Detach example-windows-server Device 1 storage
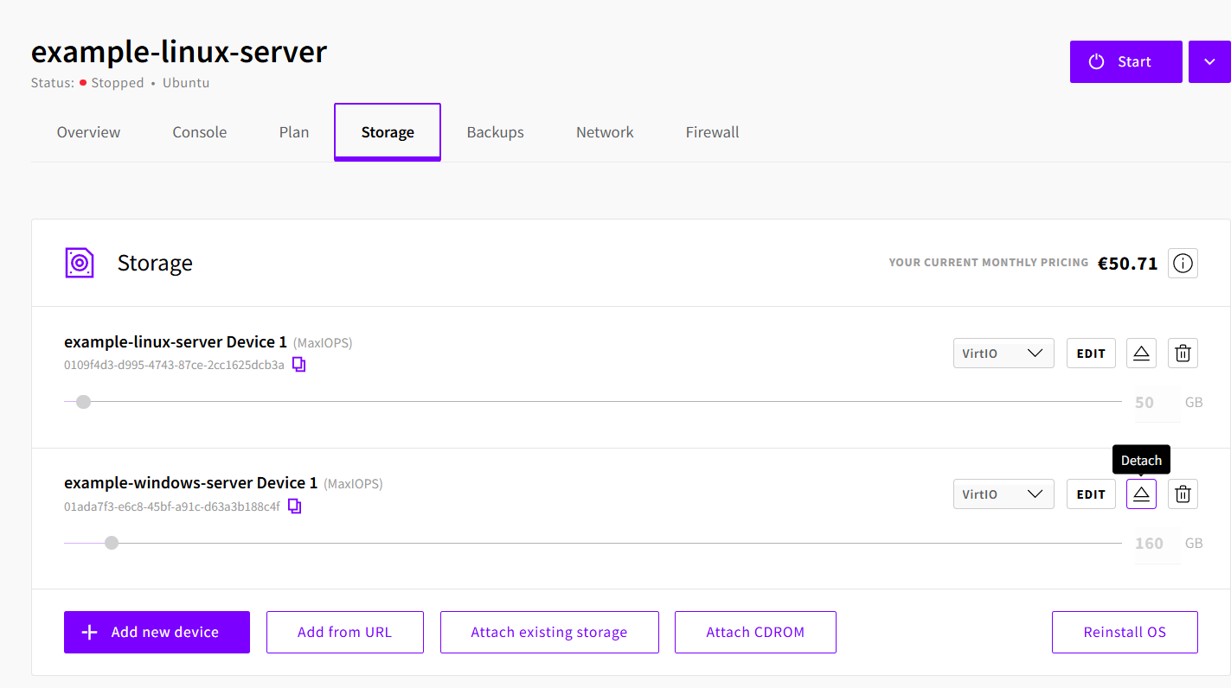 coord(1141,494)
